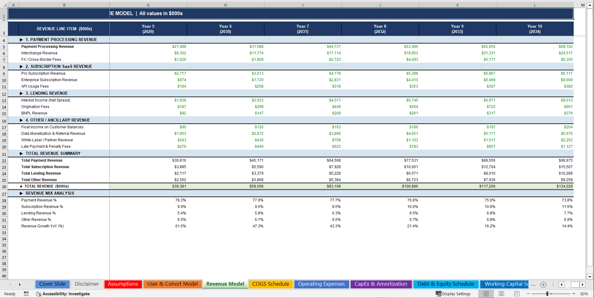Viewport: 594px width, 298px height.
Task: Expand the PAYMENT PROCESSING REVENUE section triangle
Action: tap(21, 39)
